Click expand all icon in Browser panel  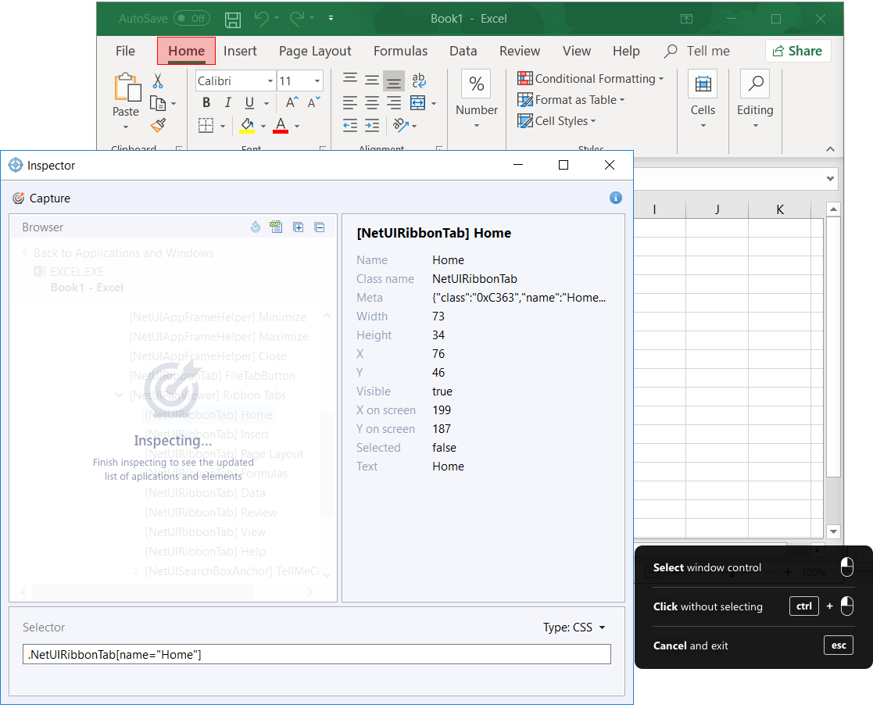pos(299,227)
